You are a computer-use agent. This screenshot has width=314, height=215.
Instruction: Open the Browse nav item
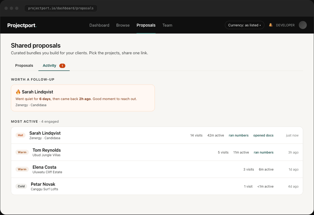click(x=123, y=25)
